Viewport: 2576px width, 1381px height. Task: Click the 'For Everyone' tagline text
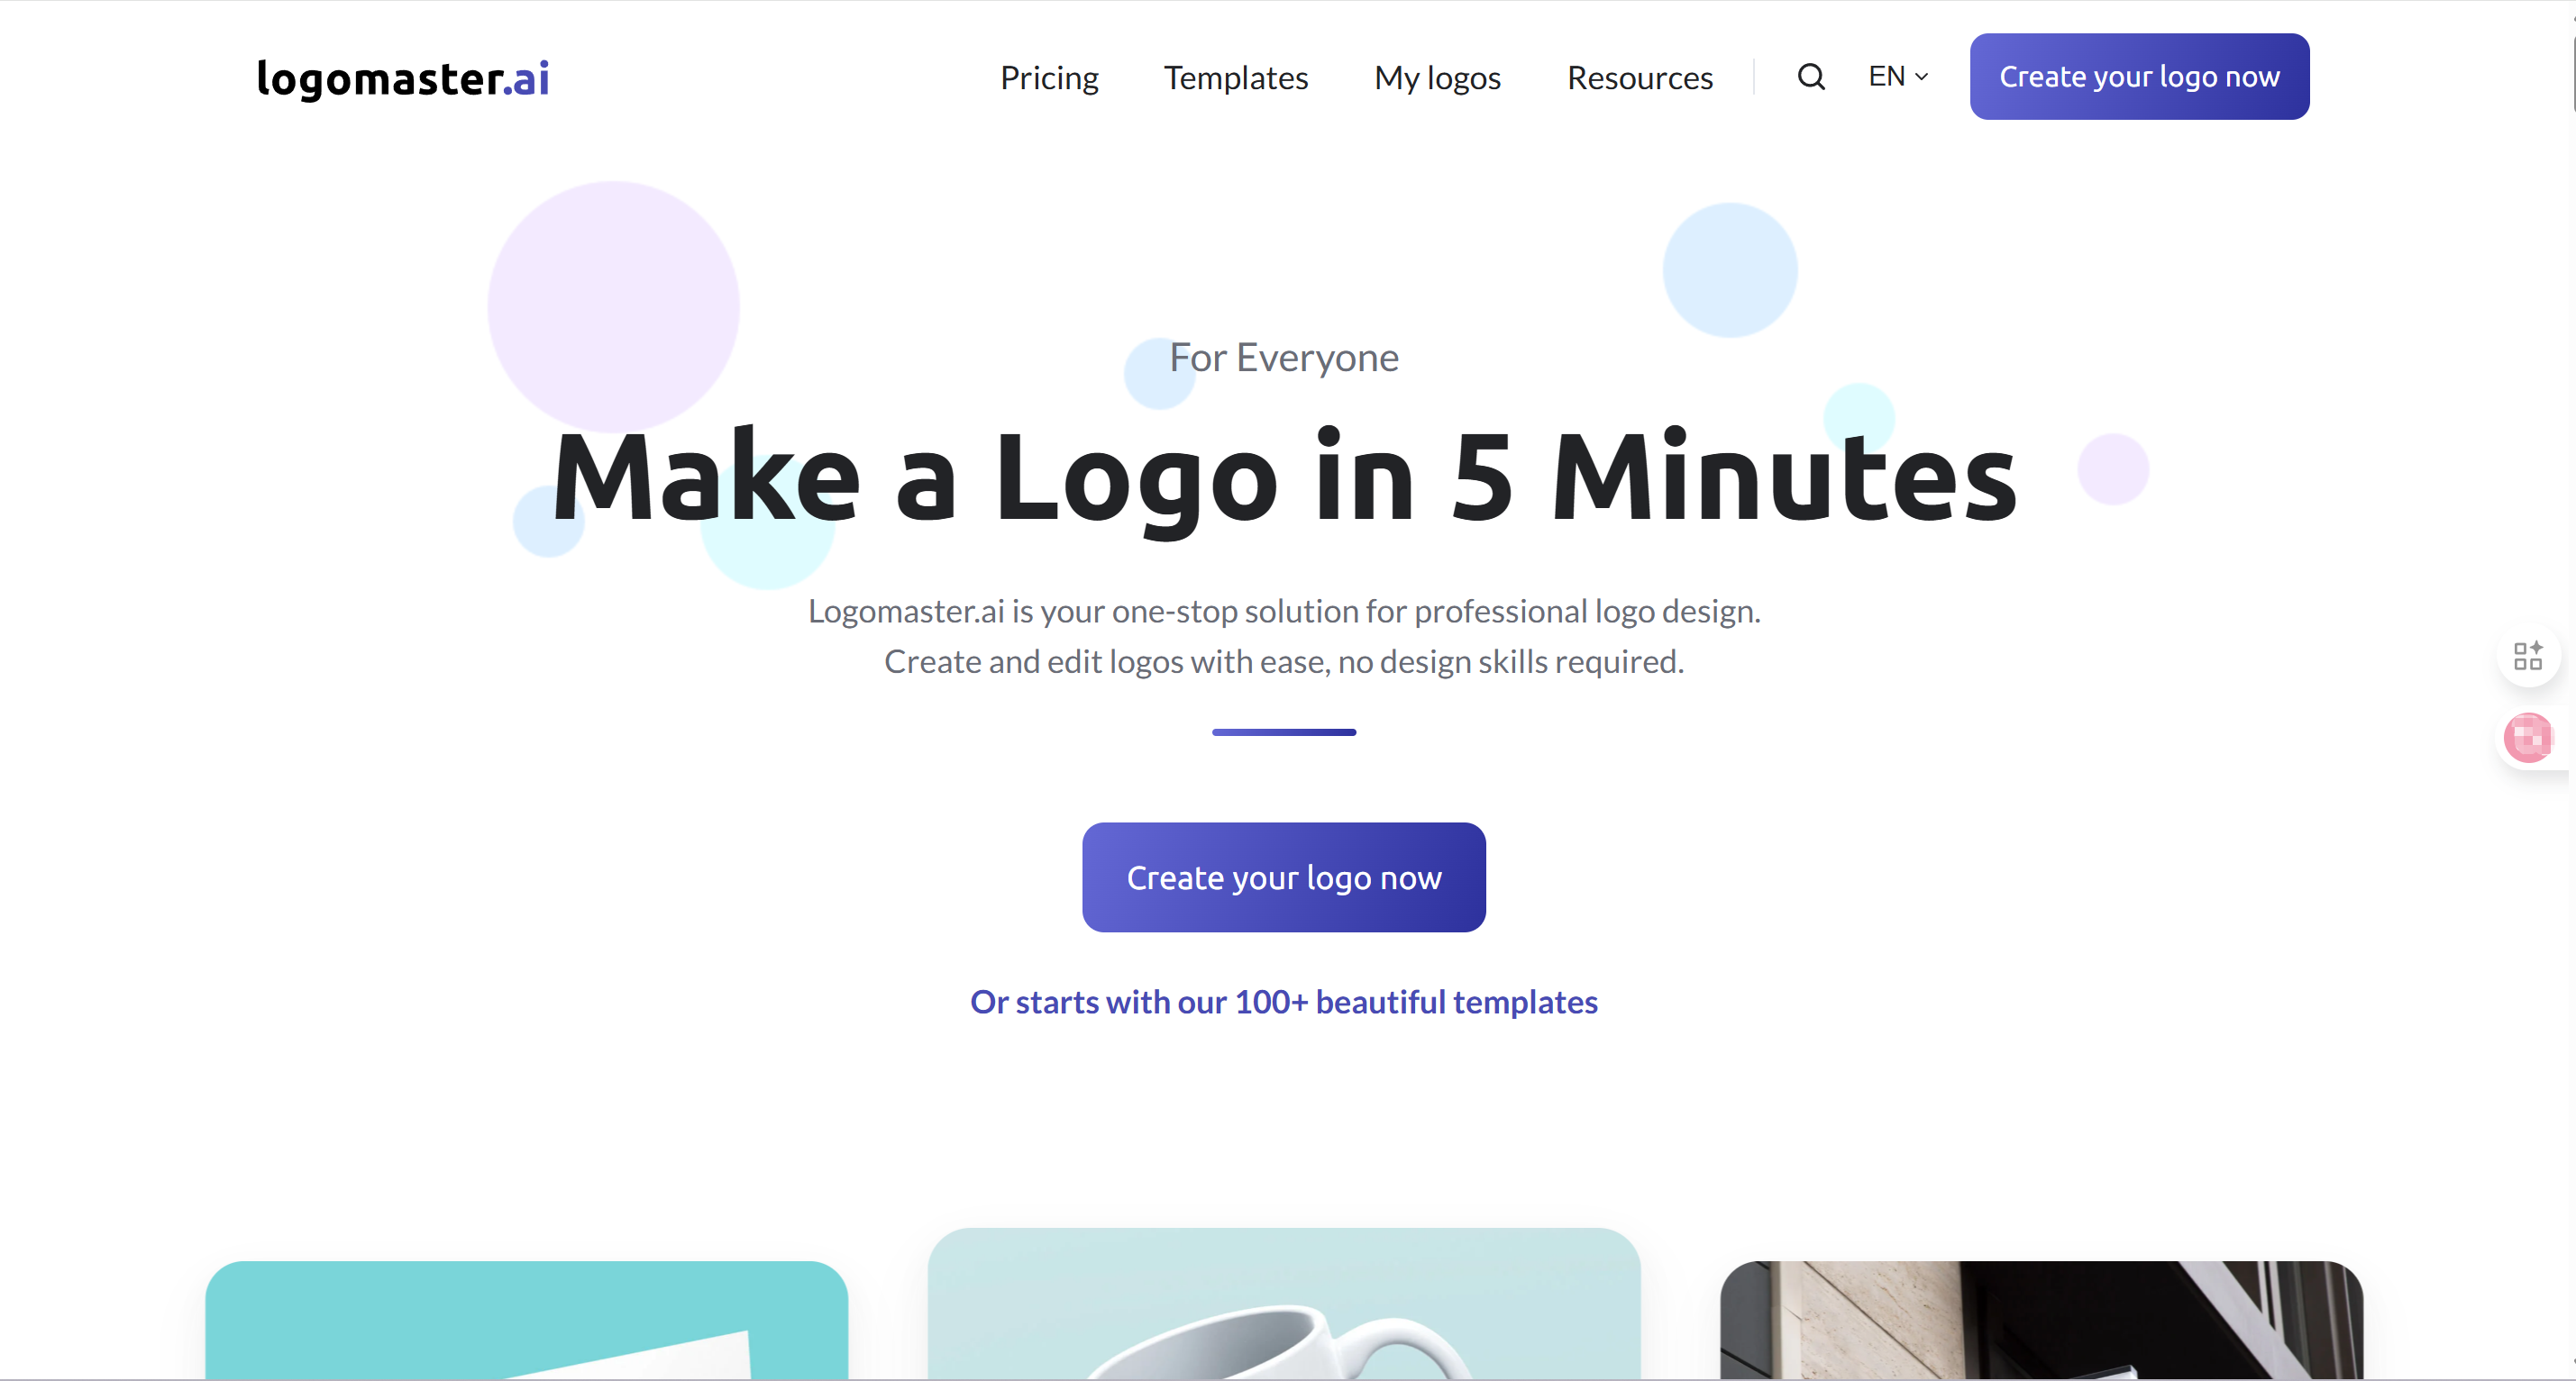(x=1284, y=358)
